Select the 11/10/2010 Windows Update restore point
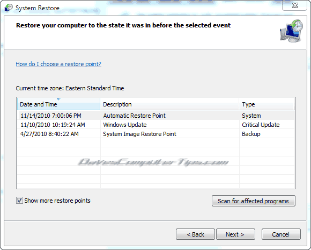Screen dimensions: 311x250 (156, 125)
